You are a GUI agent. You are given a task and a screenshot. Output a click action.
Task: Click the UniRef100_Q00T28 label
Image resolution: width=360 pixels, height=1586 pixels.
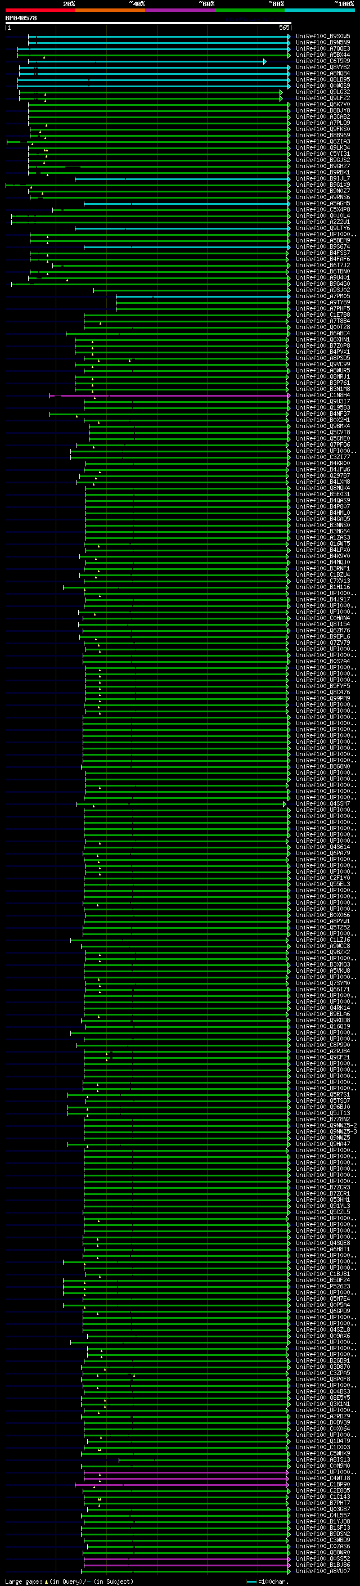click(323, 327)
